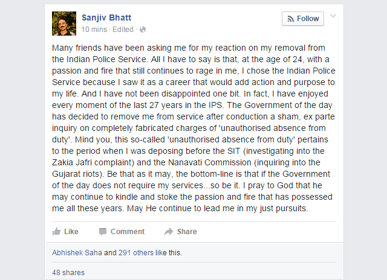Click the Share arrow icon
This screenshot has height=280, width=387.
tap(169, 232)
